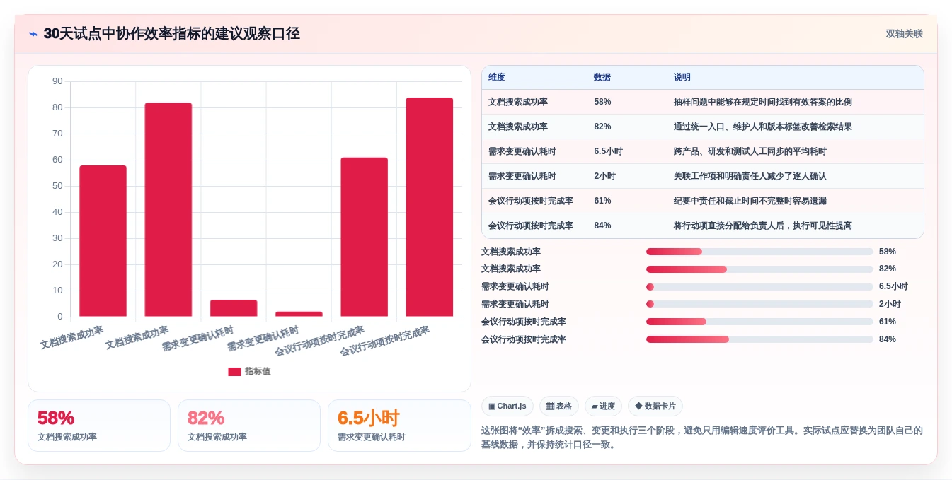Screen dimensions: 952x480
Task: Click the chart bar reaching 58
Action: click(103, 241)
